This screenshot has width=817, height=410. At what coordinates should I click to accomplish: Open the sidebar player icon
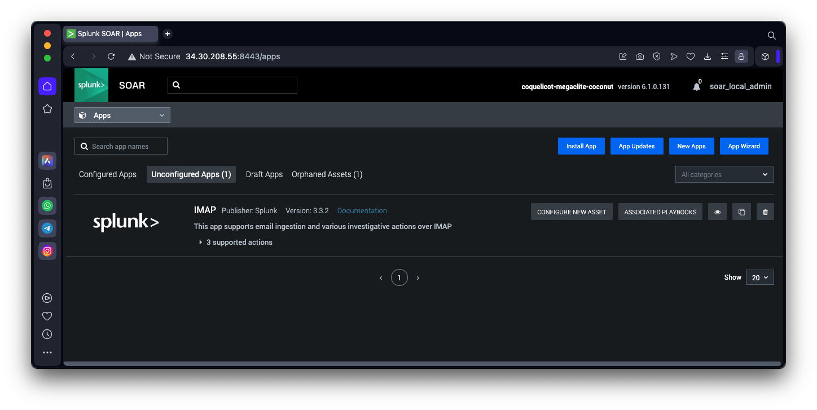coord(47,298)
